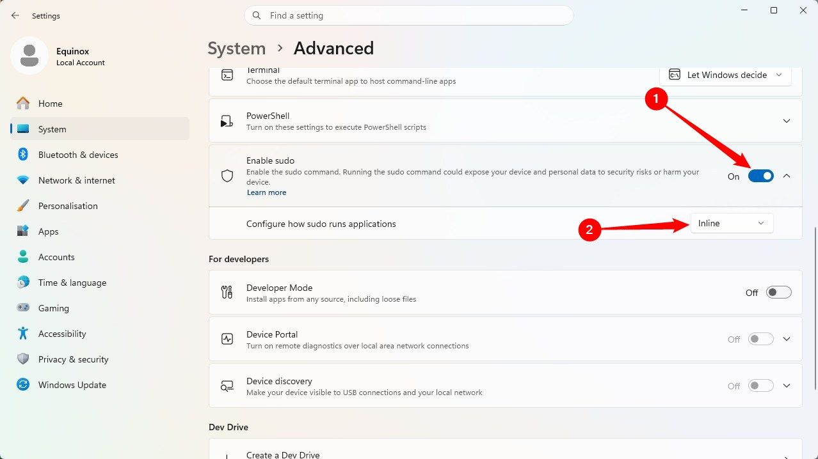
Task: Expand the Device Portal chevron
Action: (787, 339)
